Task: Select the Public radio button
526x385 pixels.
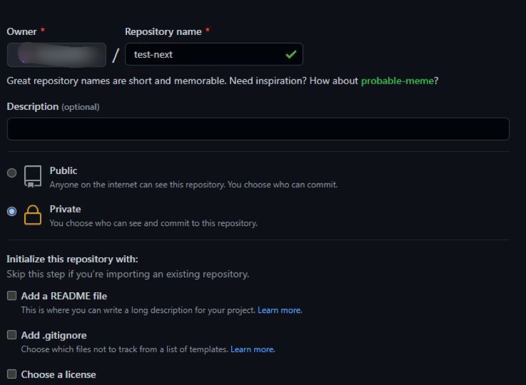Action: coord(11,173)
